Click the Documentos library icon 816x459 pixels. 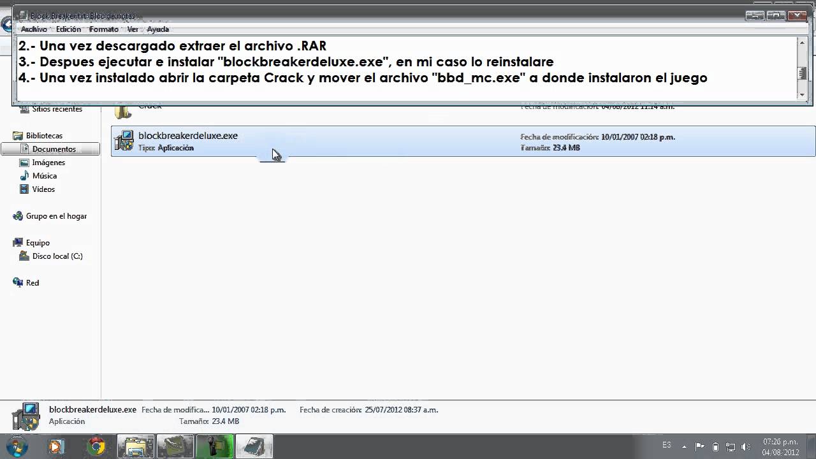24,149
